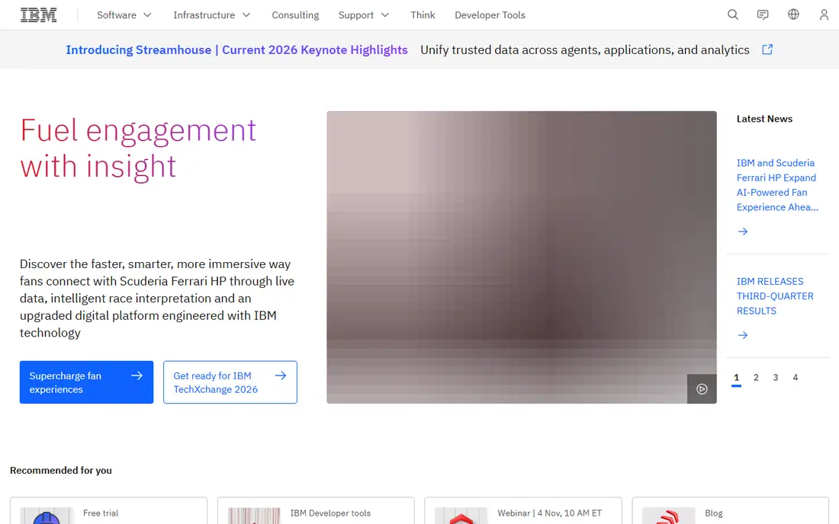Open IBM Releases Third-Quarter Results link

point(775,296)
